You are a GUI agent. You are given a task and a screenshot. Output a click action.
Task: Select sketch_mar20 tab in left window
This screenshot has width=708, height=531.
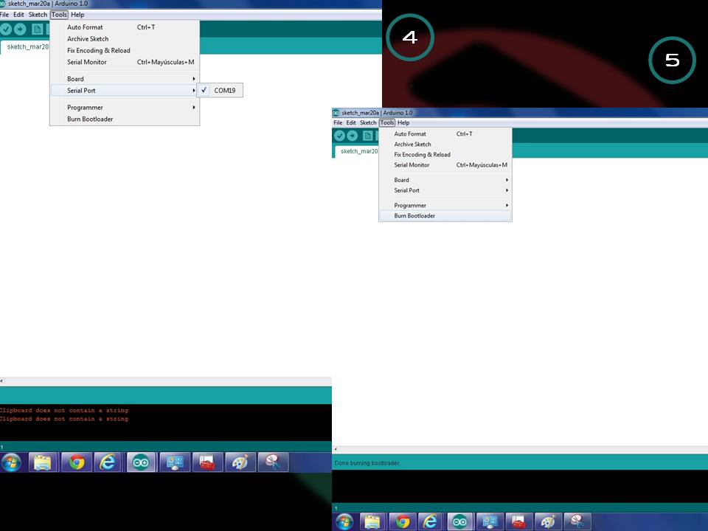pos(25,47)
